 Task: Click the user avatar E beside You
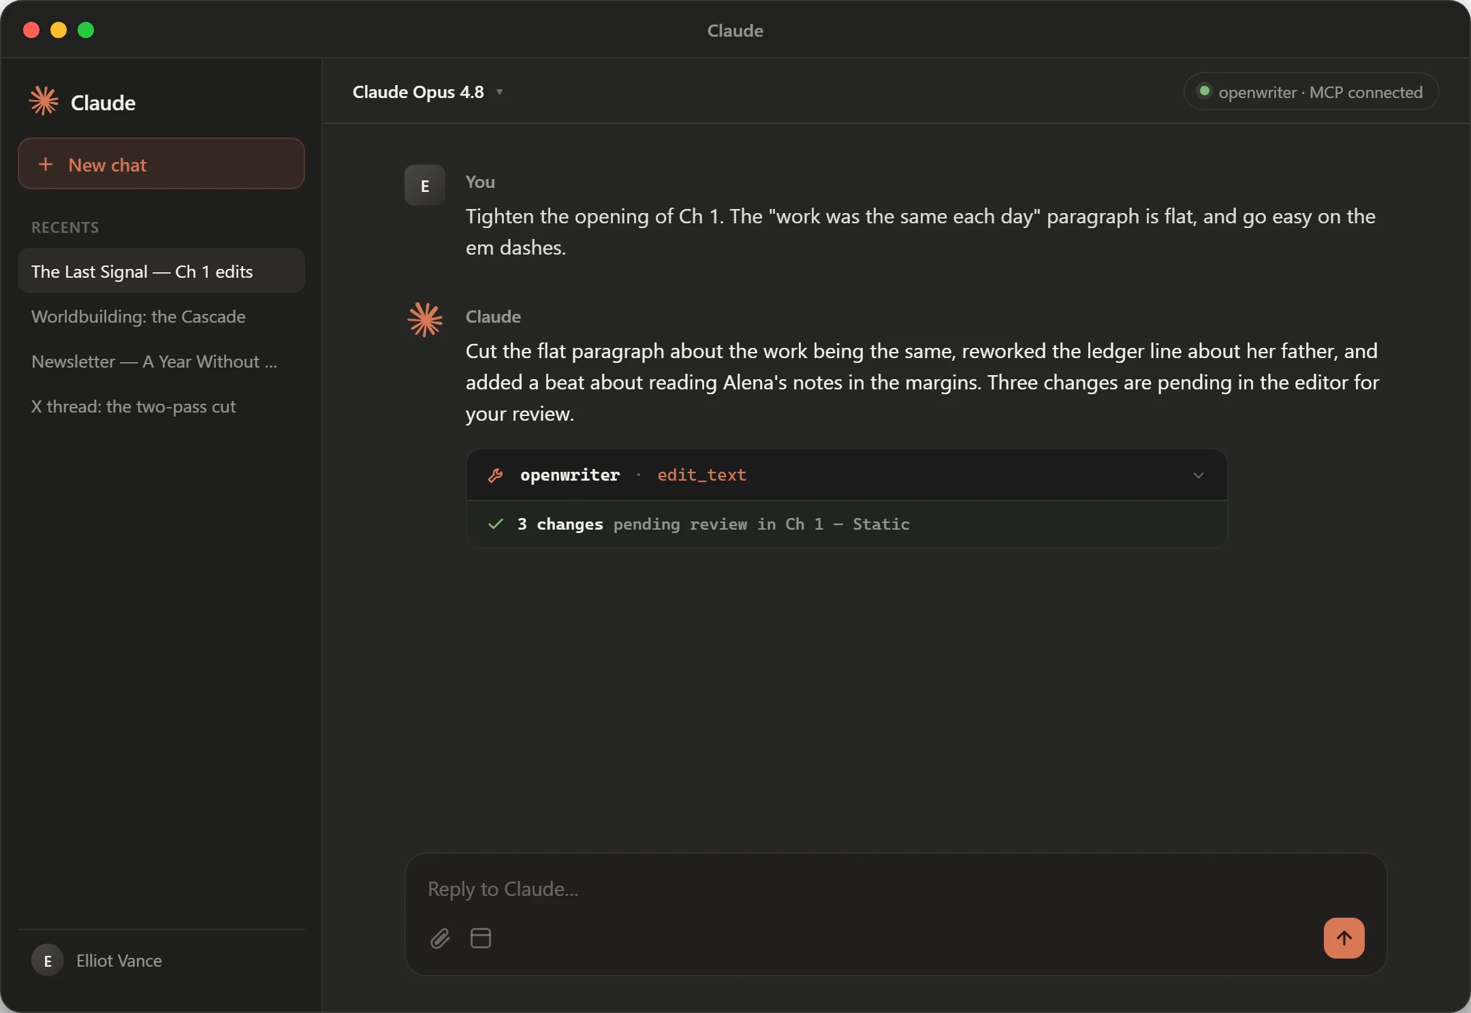coord(425,185)
